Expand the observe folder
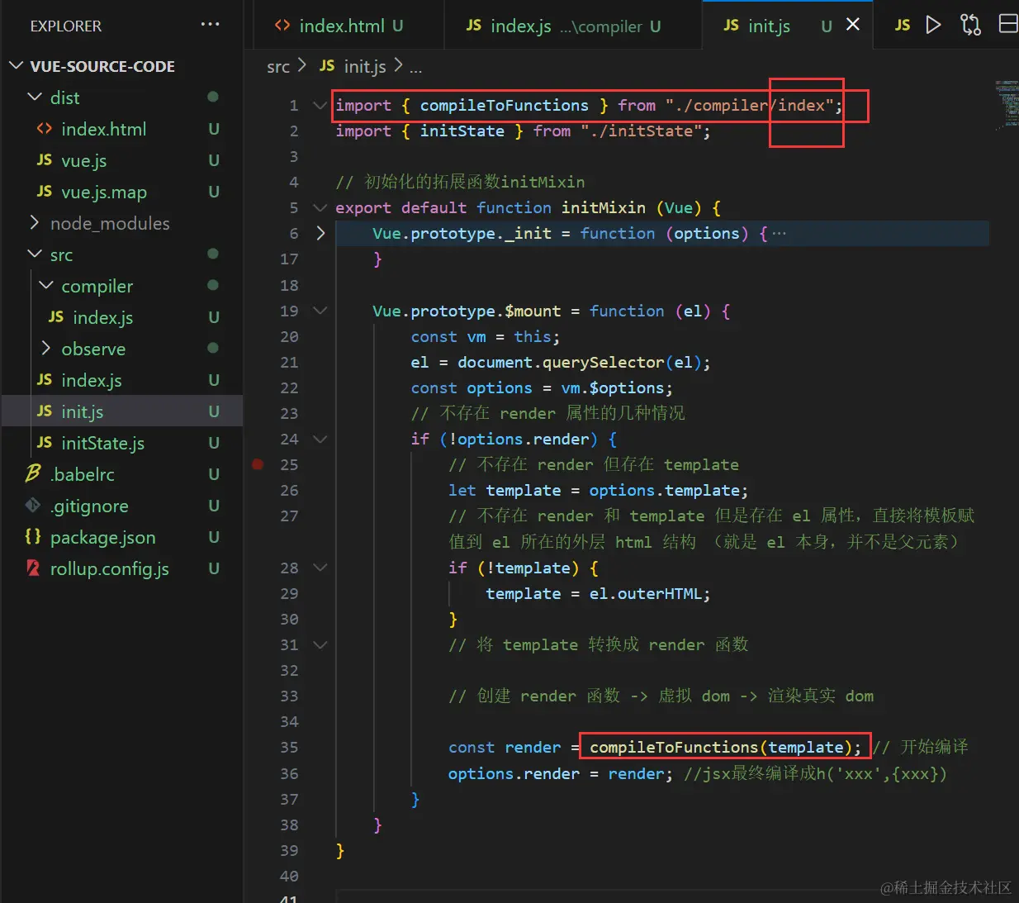Image resolution: width=1019 pixels, height=903 pixels. pos(46,348)
